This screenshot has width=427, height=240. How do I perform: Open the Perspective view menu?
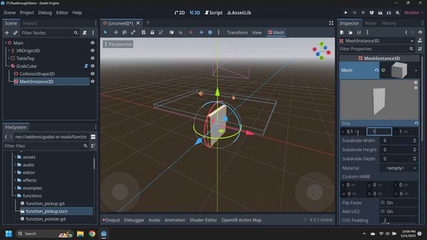click(118, 45)
